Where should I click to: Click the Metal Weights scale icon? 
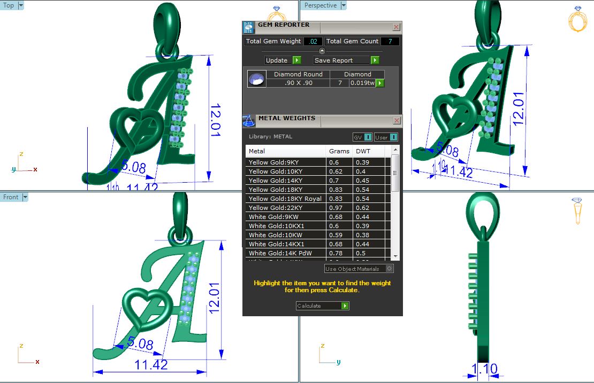[x=249, y=121]
